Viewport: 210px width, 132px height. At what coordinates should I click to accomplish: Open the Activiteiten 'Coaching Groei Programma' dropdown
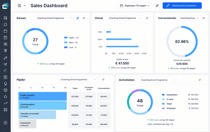[158, 80]
